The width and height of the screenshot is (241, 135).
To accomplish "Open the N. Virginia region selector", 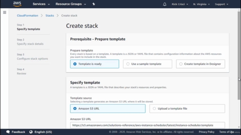I will coord(201,4).
